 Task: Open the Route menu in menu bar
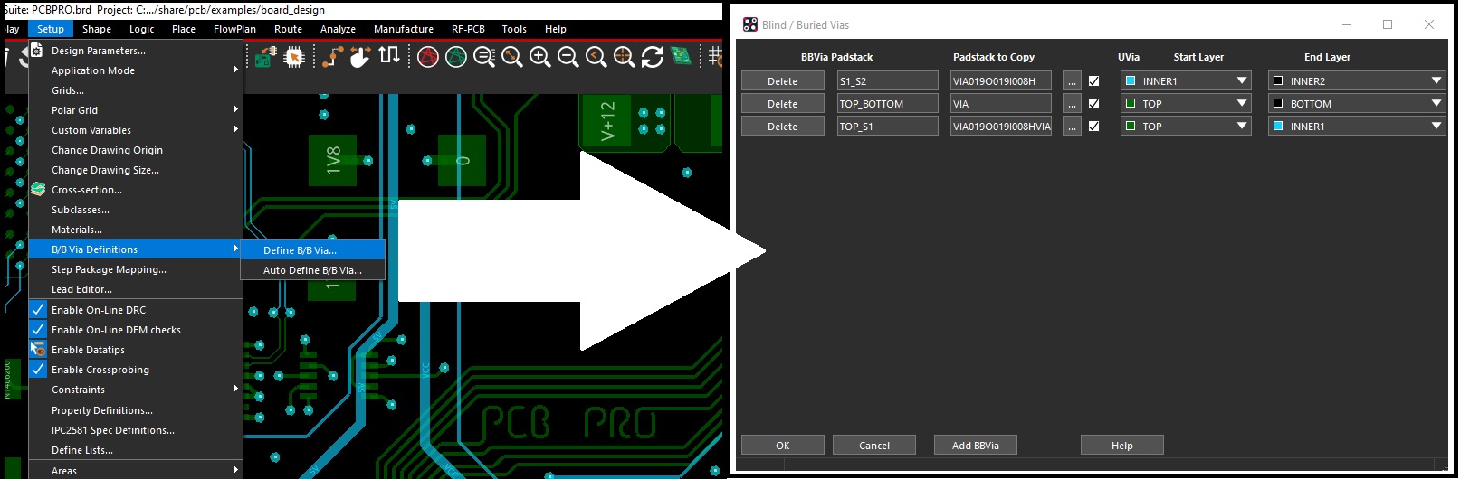click(x=288, y=29)
